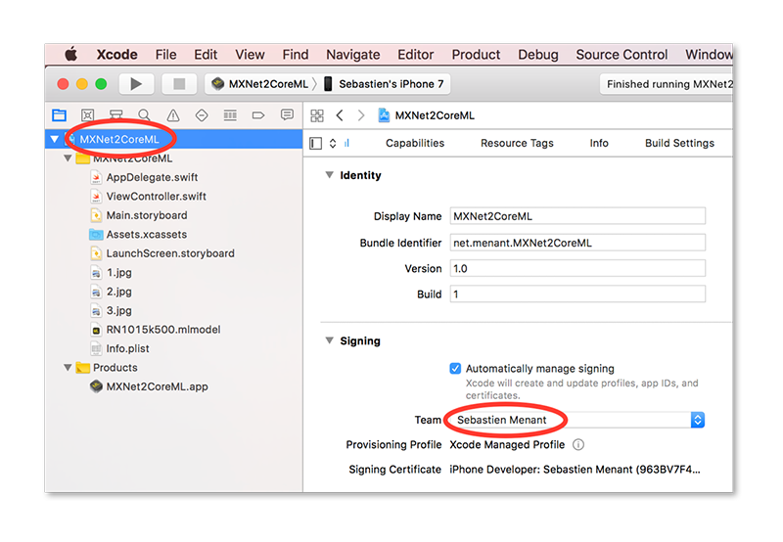The image size is (783, 542).
Task: Open AppDelegate.swift
Action: [152, 177]
